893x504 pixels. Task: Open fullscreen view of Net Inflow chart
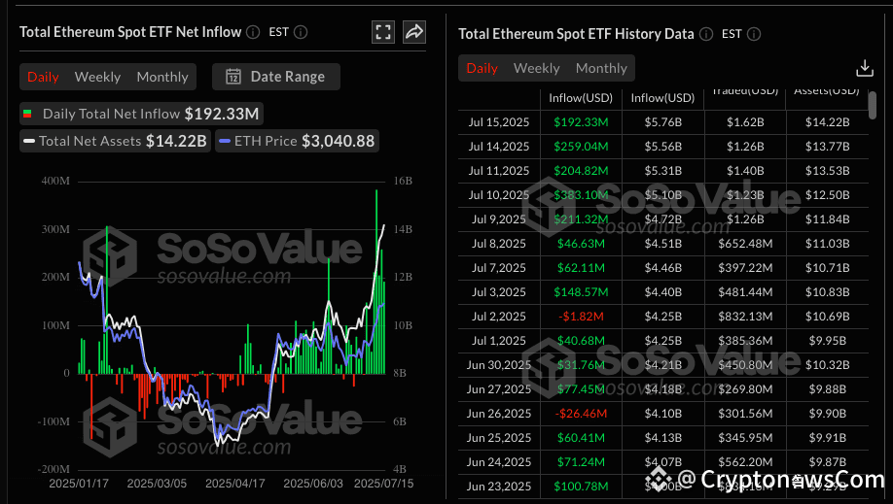pos(383,32)
